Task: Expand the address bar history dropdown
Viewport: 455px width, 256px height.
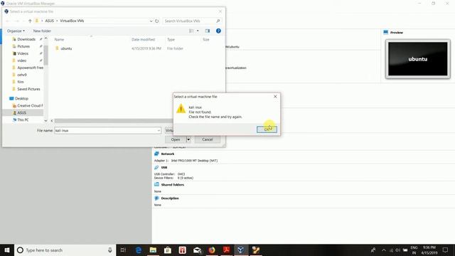Action: coord(151,21)
